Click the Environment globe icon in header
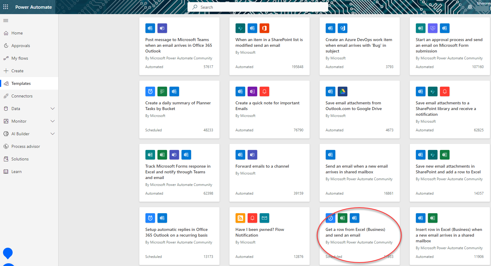 (x=470, y=7)
